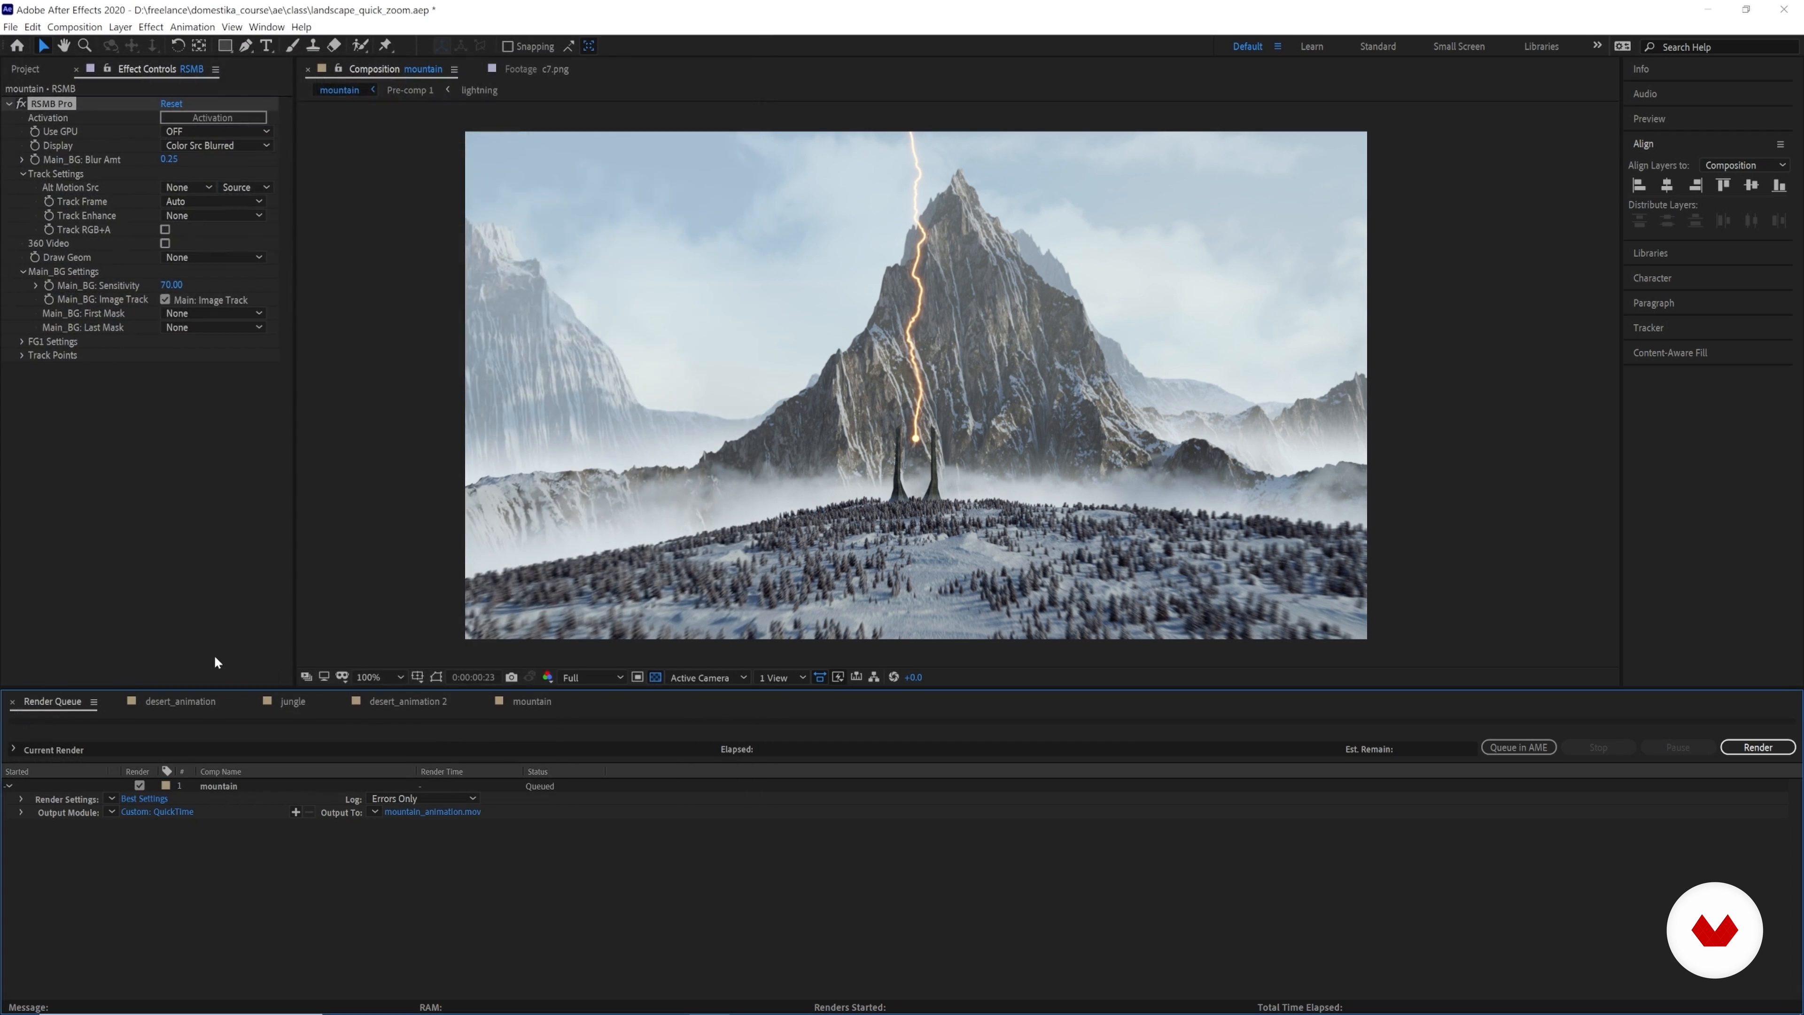Open the viewer magnification 100% dropdown
Image resolution: width=1804 pixels, height=1015 pixels.
coord(380,677)
